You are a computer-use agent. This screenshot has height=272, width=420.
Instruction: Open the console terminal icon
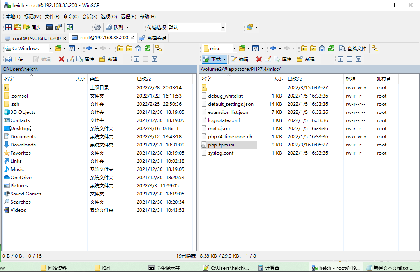click(x=49, y=27)
